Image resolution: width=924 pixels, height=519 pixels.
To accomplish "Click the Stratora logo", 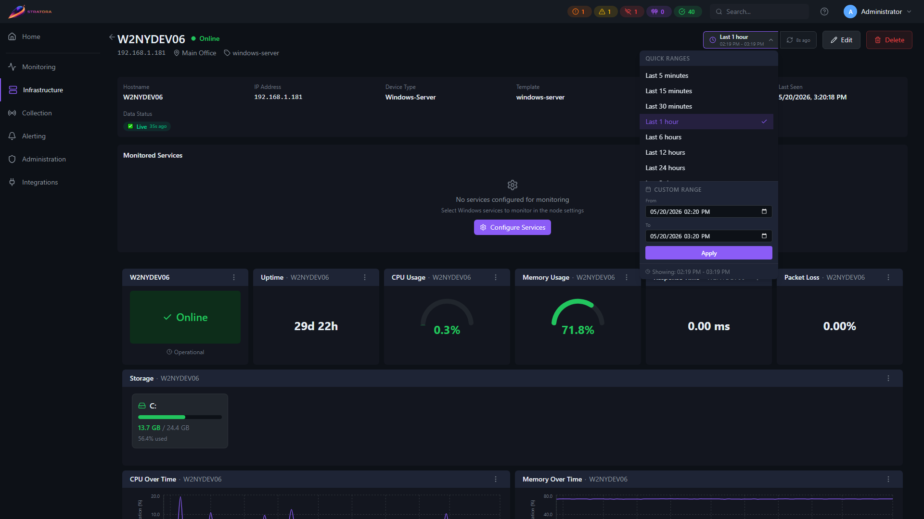I will coord(30,12).
